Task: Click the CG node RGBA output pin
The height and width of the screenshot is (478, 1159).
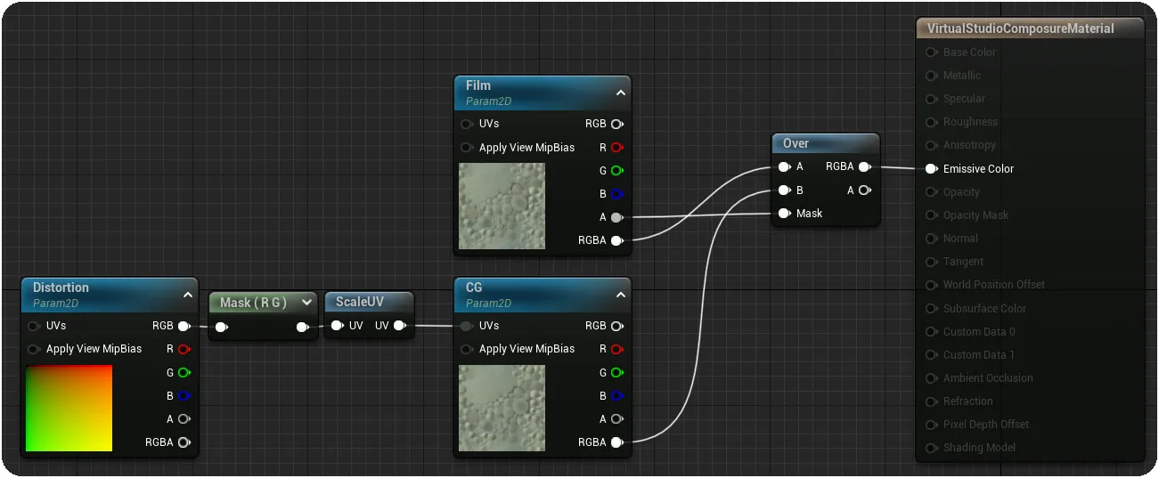Action: click(616, 442)
